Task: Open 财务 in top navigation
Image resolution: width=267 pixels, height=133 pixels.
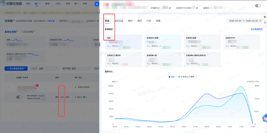Action: [x=68, y=4]
